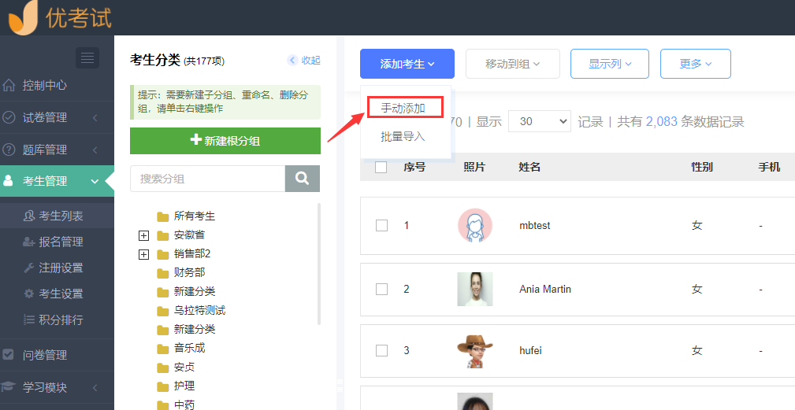The height and width of the screenshot is (410, 795).
Task: Choose 手动添加 from the dropdown menu
Action: [x=405, y=108]
